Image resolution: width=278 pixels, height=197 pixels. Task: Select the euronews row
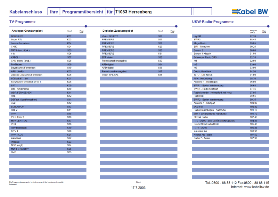(48, 138)
